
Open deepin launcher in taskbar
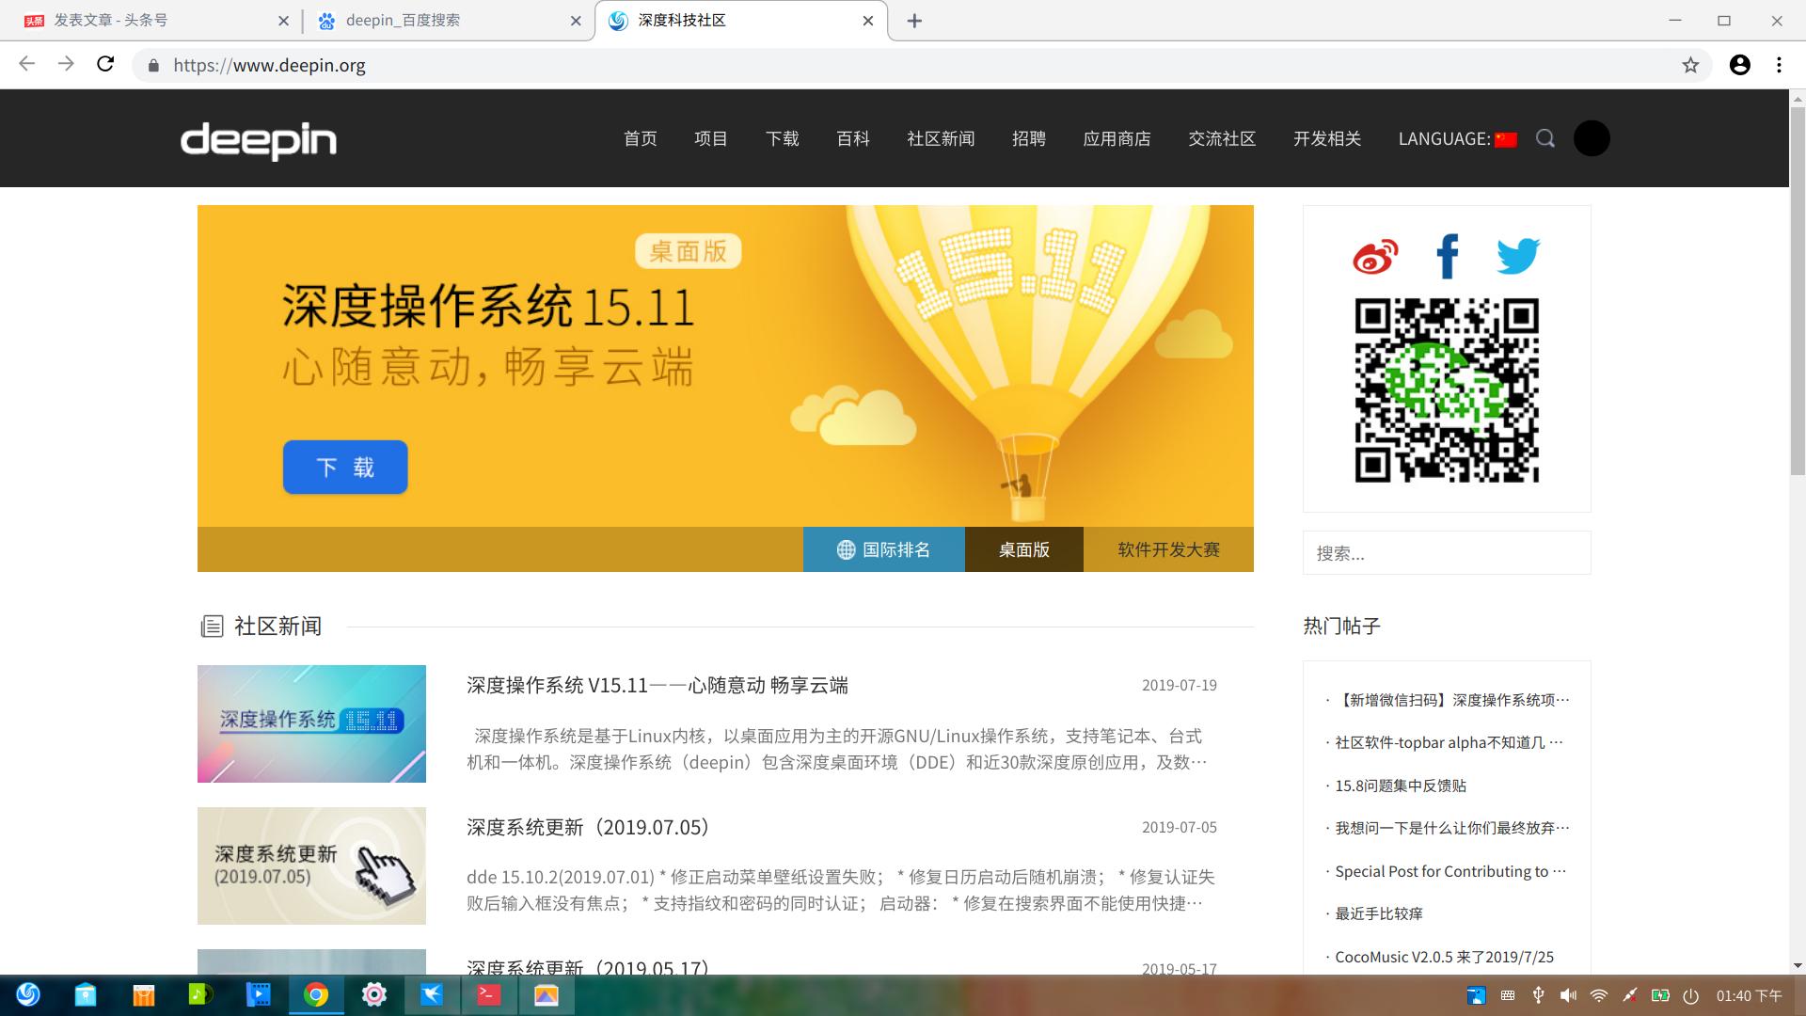tap(28, 994)
